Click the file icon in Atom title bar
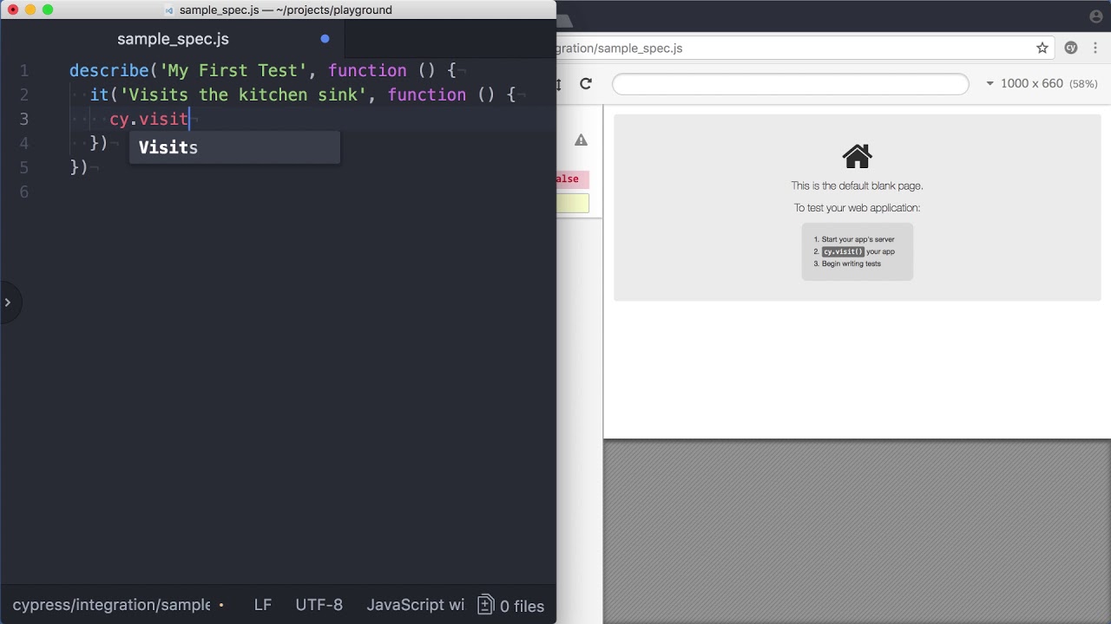This screenshot has width=1111, height=624. pyautogui.click(x=169, y=10)
